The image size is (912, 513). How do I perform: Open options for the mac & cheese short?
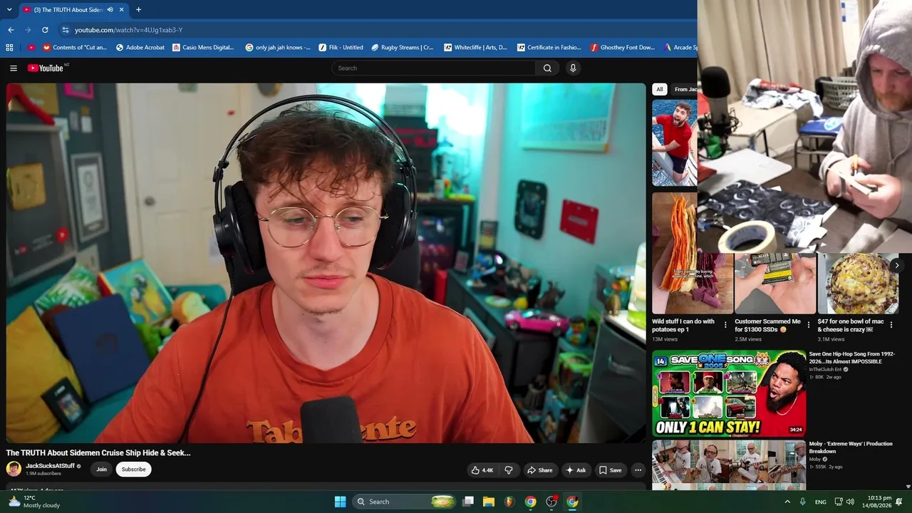pos(891,325)
